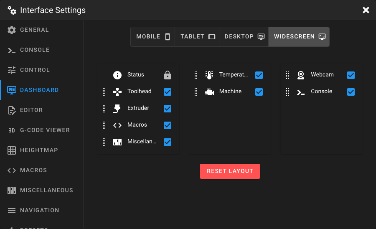Switch to the Tablet layout tab

tap(197, 37)
